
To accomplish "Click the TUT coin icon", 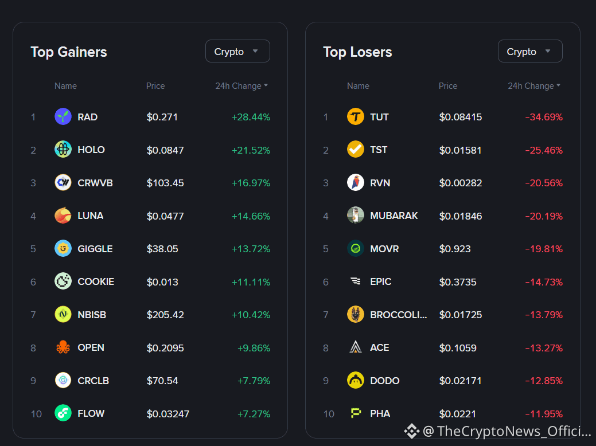I will (x=356, y=116).
